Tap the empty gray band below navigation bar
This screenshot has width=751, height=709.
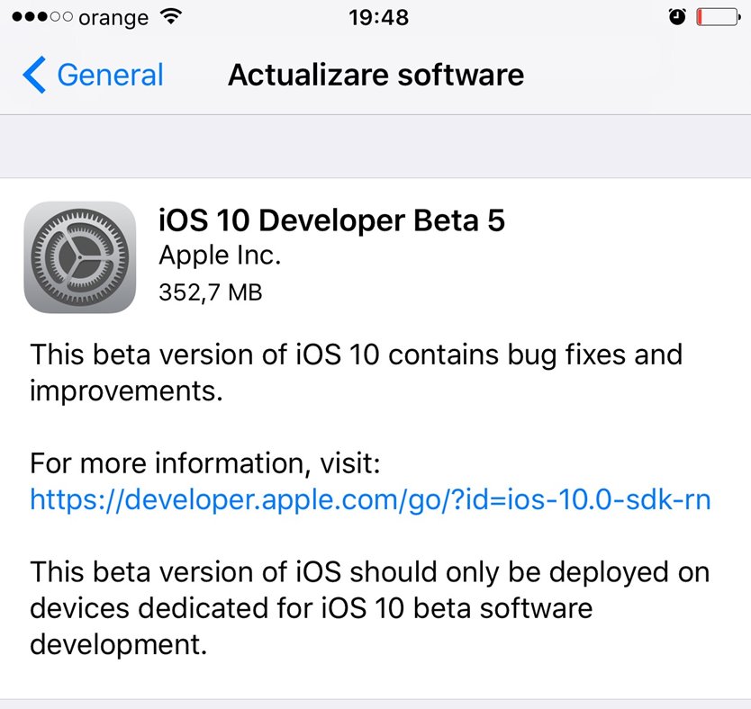coord(375,147)
